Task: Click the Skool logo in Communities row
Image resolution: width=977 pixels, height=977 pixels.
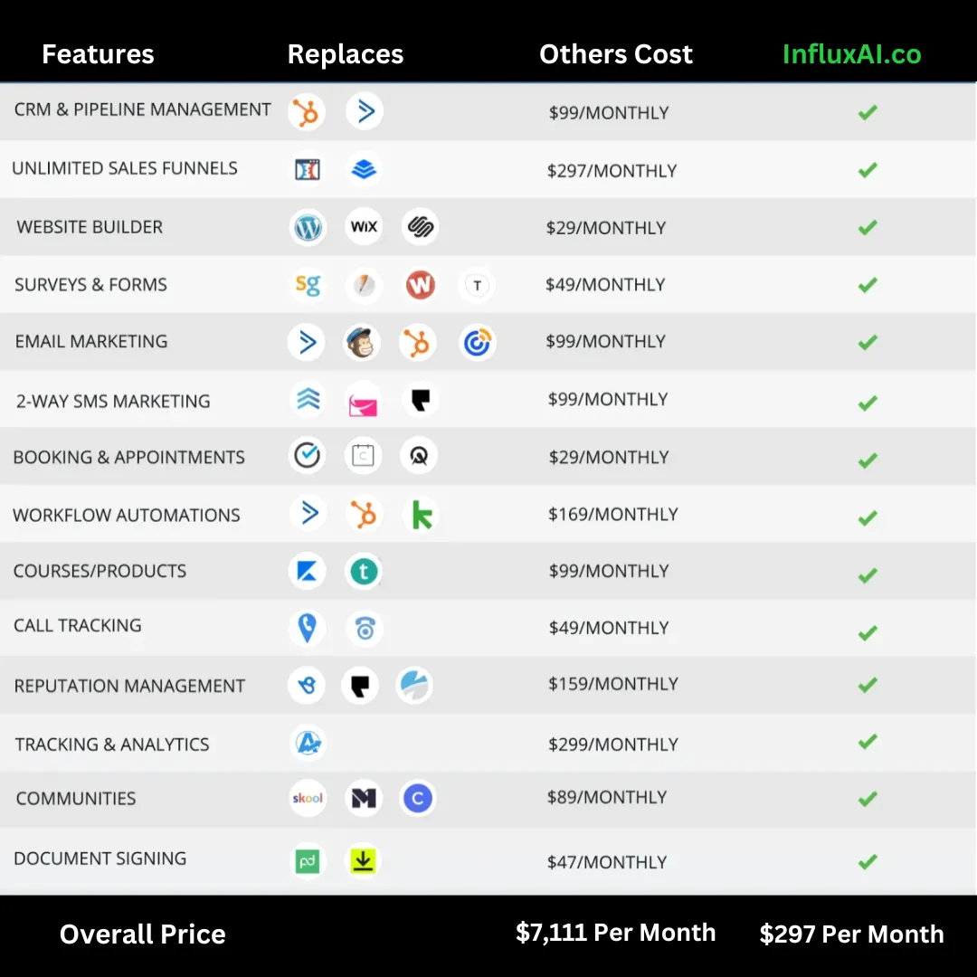Action: pos(308,798)
